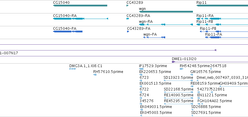Open EST RE08159.5prime

[x=192, y=86]
